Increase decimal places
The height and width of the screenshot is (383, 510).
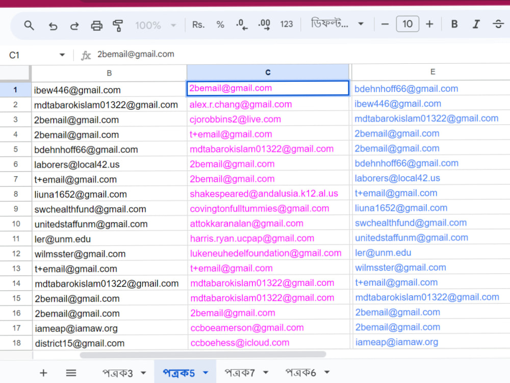264,25
